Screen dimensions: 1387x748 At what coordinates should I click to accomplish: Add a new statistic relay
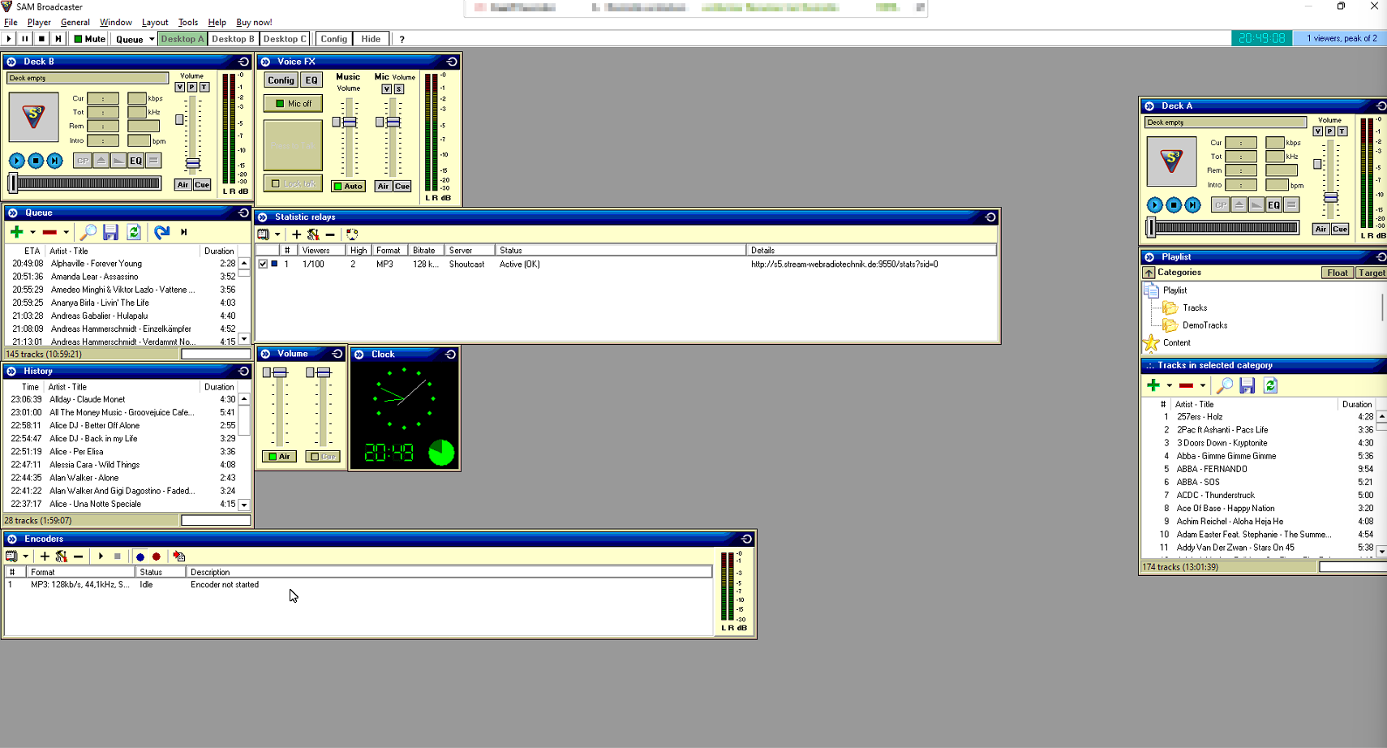point(297,234)
